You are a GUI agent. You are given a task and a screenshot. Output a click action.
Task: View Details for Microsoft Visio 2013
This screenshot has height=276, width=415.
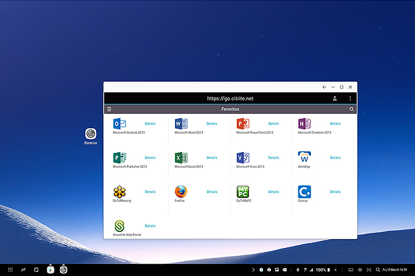pos(273,158)
